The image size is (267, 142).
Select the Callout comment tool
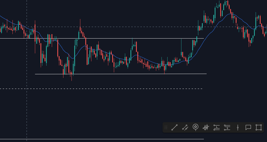(248, 127)
